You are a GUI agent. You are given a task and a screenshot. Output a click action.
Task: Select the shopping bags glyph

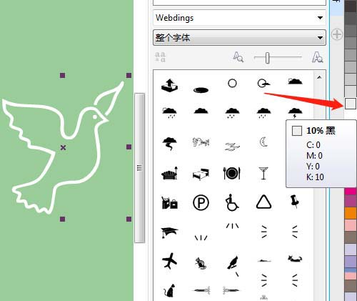click(169, 203)
